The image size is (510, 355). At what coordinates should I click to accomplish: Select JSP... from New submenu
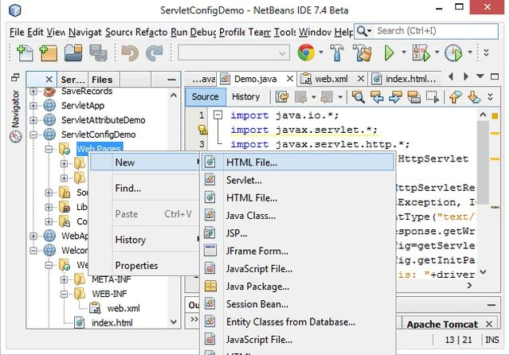coord(297,233)
